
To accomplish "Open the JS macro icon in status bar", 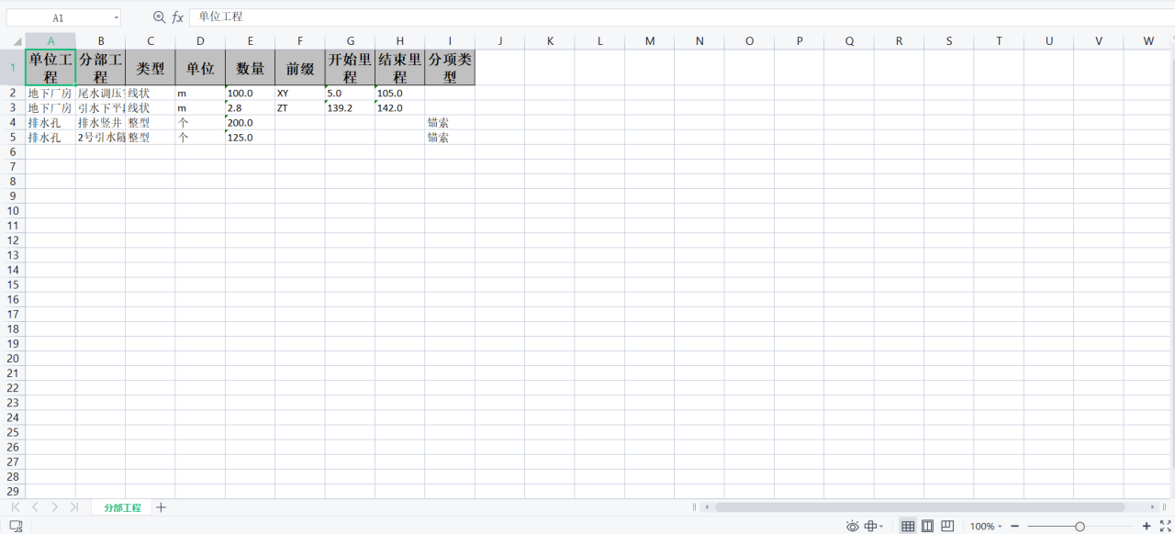I will coord(16,526).
